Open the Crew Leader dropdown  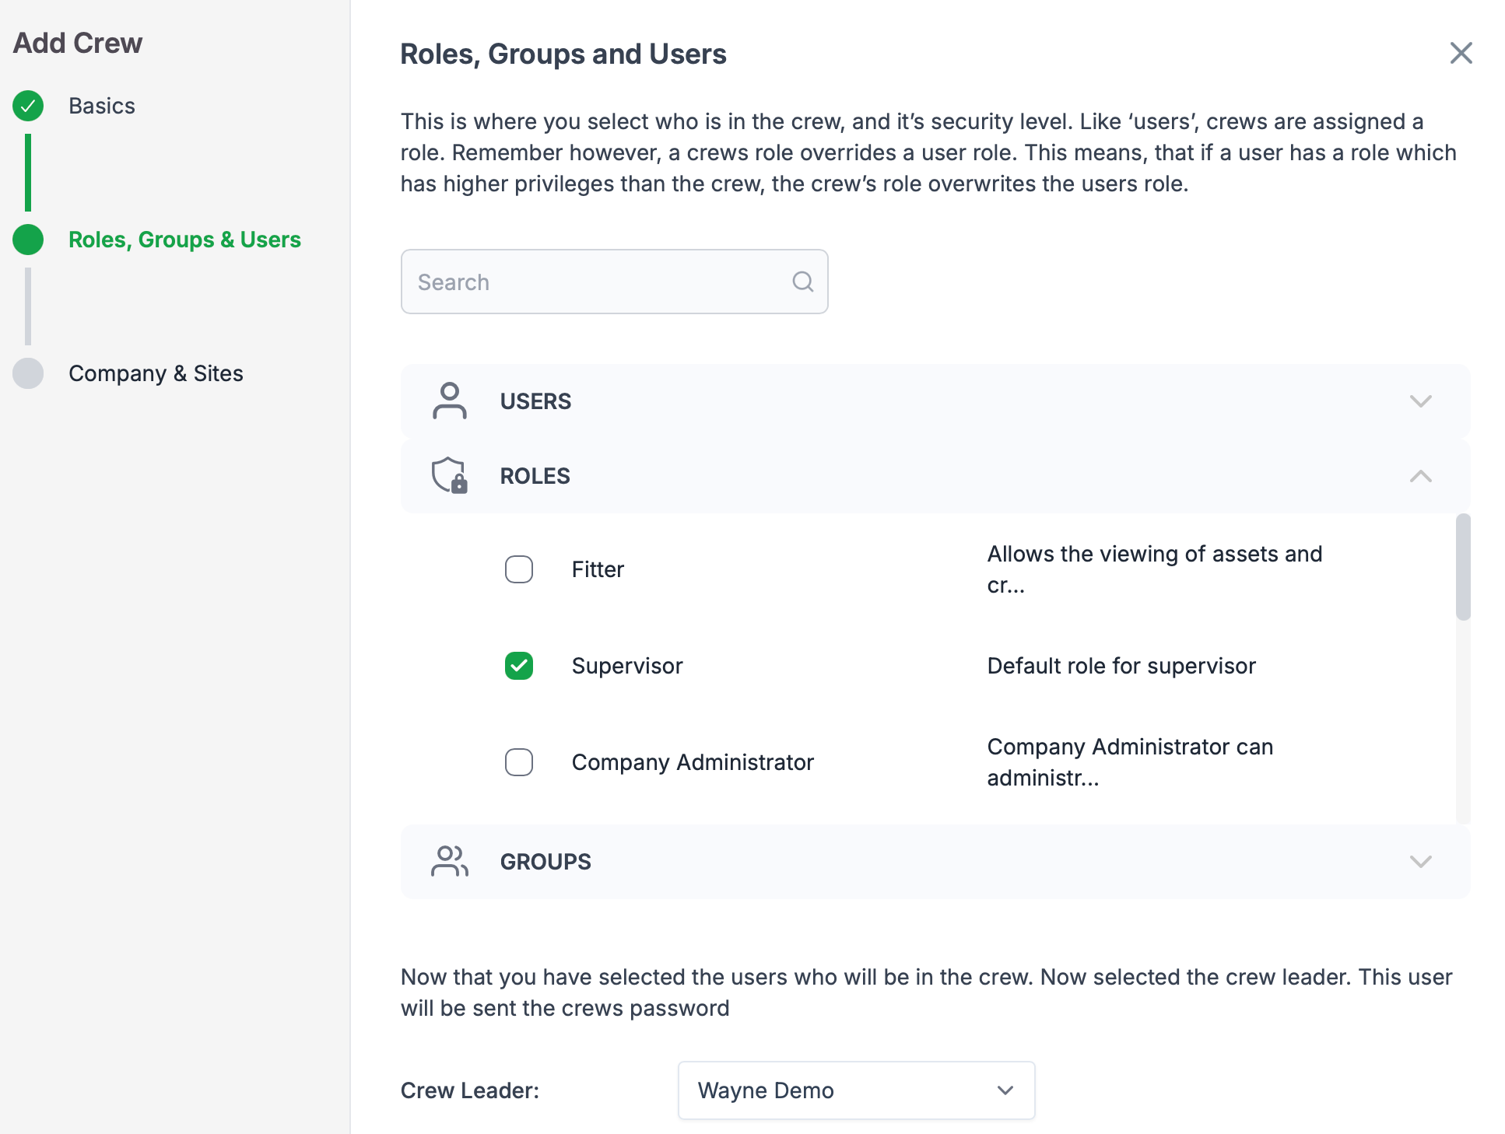[856, 1090]
